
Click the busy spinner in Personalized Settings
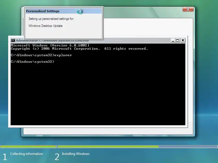click(x=80, y=11)
